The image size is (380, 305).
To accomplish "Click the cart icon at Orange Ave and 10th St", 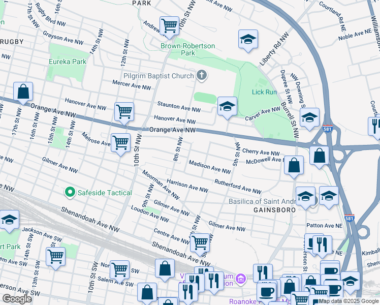I will [124, 111].
